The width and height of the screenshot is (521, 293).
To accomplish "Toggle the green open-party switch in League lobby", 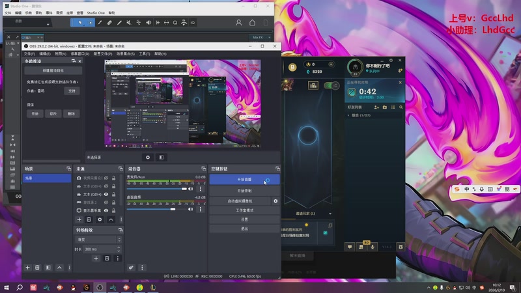I will [x=331, y=86].
